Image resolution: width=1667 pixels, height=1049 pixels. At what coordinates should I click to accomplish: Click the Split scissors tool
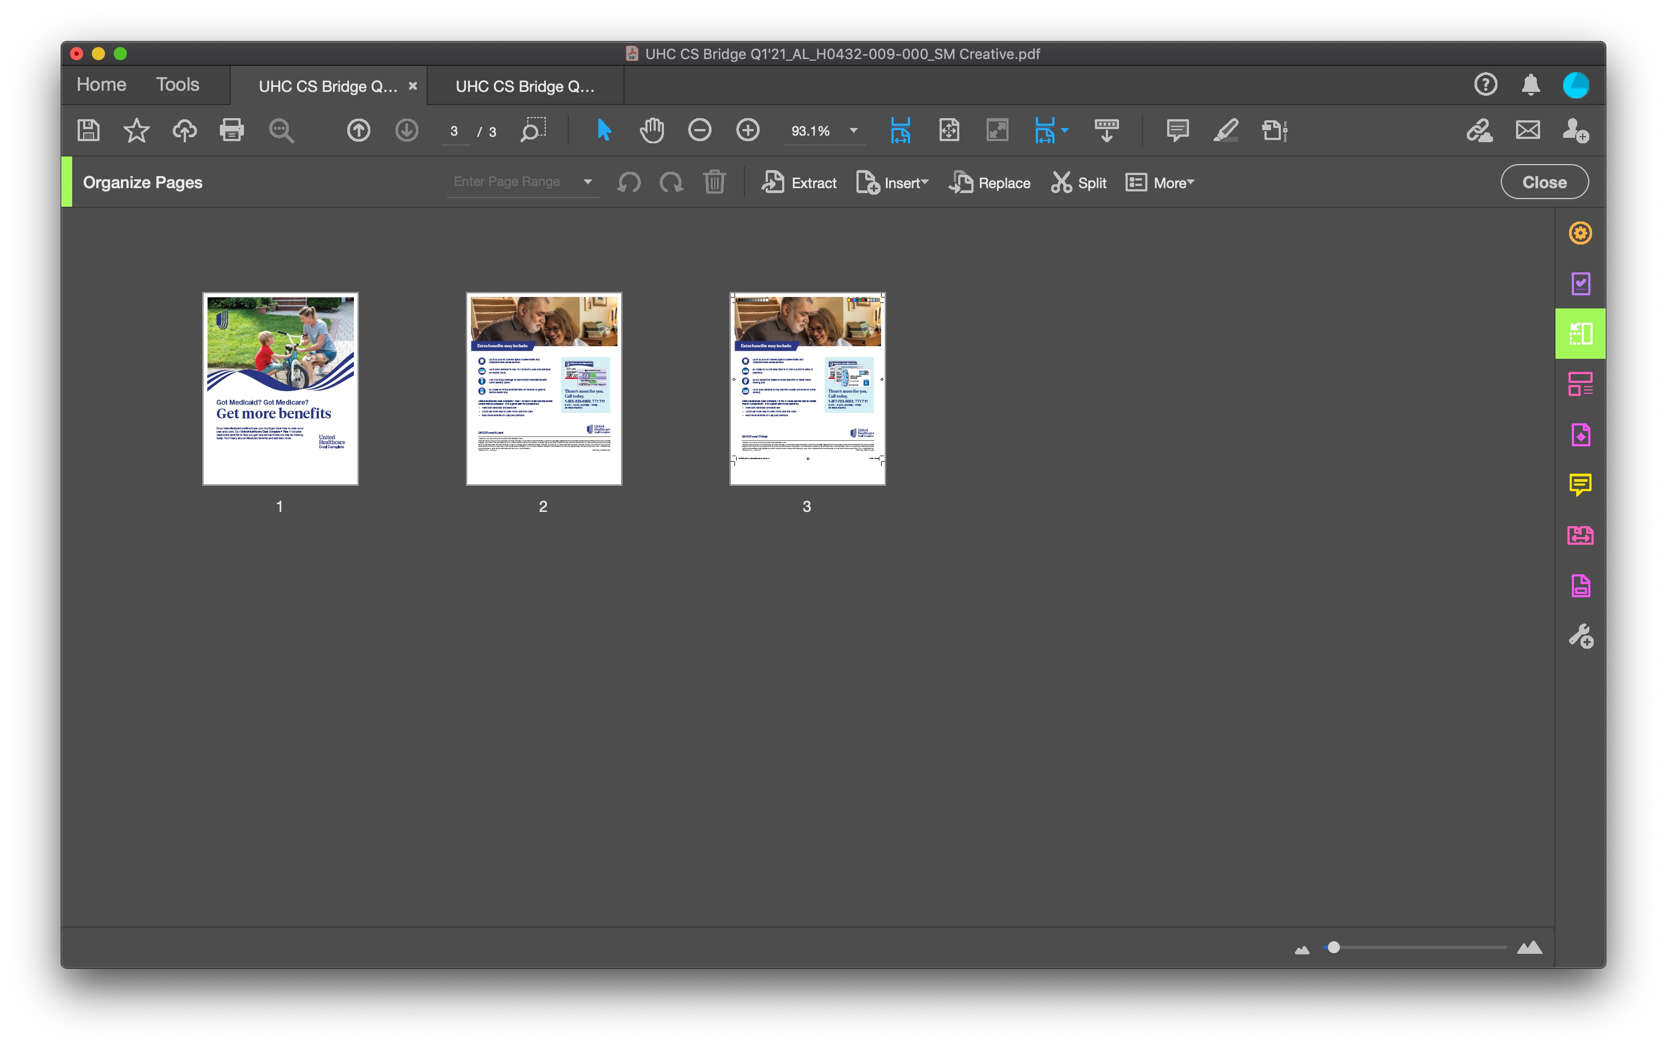[x=1079, y=183]
